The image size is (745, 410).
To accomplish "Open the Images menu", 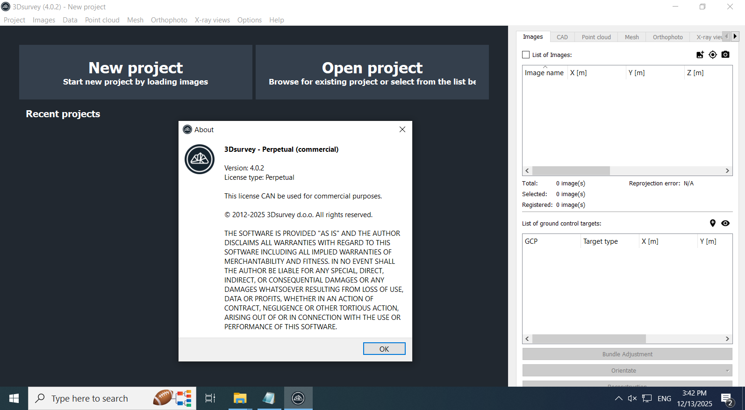I will tap(44, 20).
